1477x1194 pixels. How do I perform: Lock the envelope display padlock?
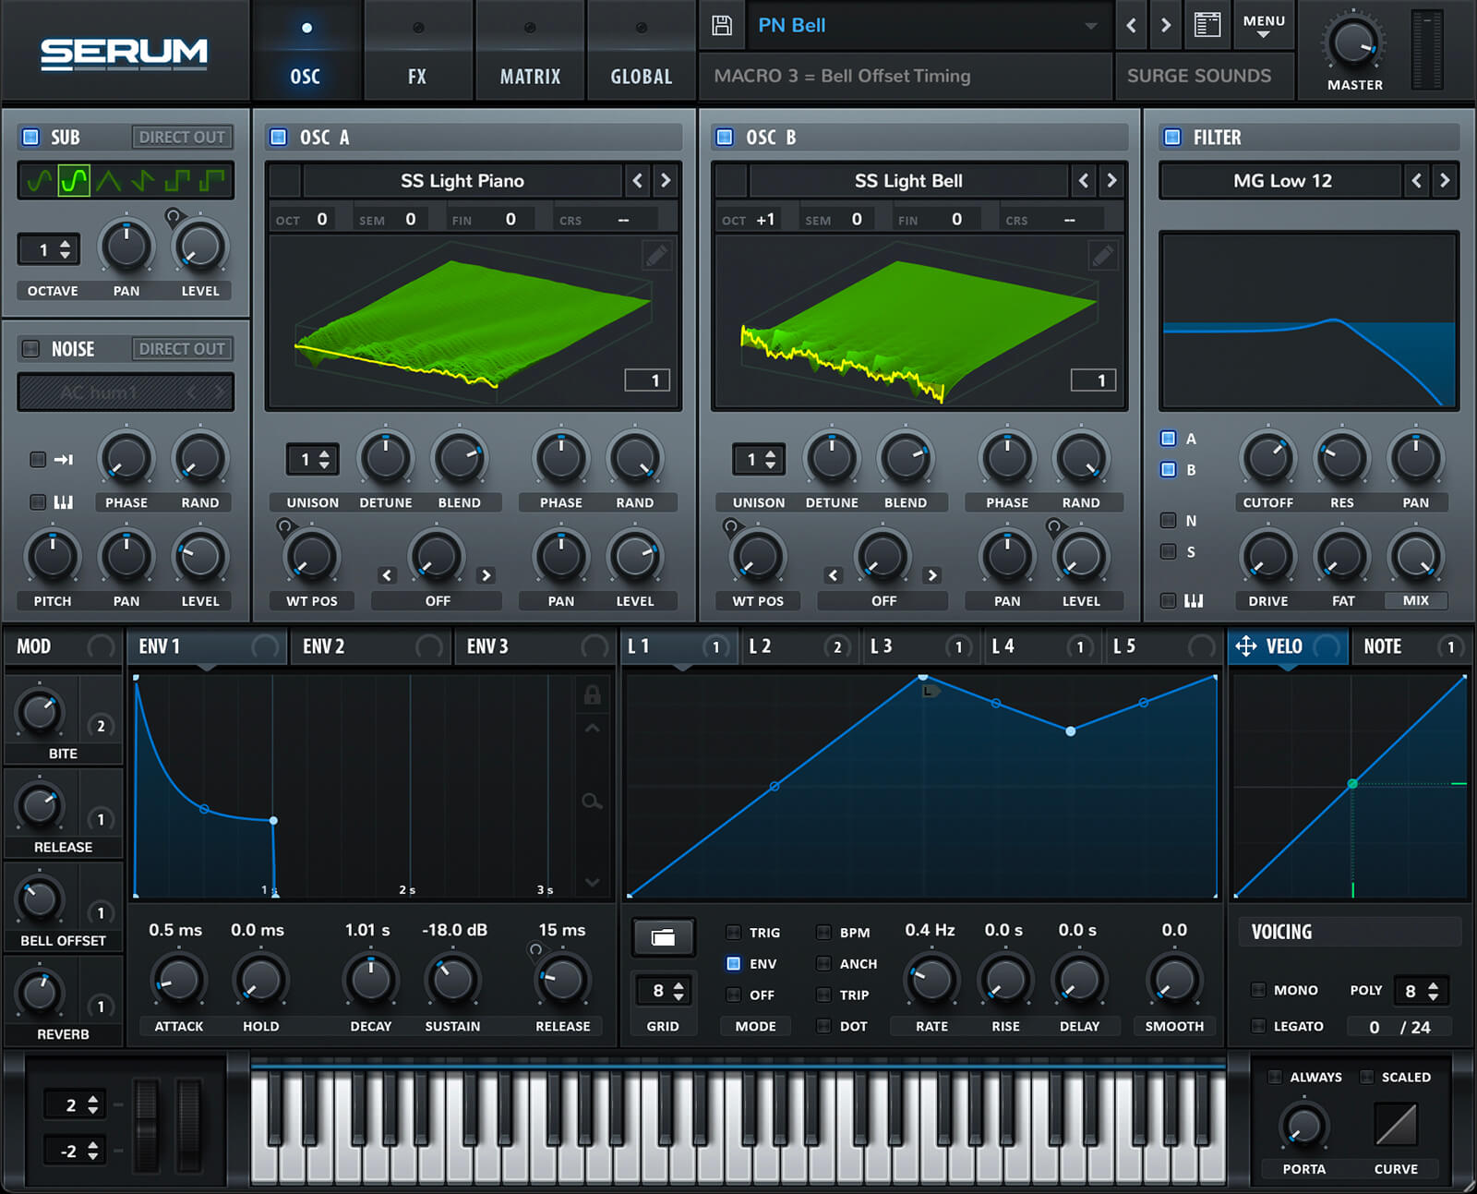click(592, 694)
